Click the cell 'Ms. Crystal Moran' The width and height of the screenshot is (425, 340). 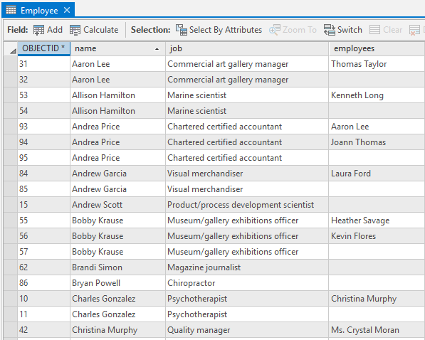point(377,330)
